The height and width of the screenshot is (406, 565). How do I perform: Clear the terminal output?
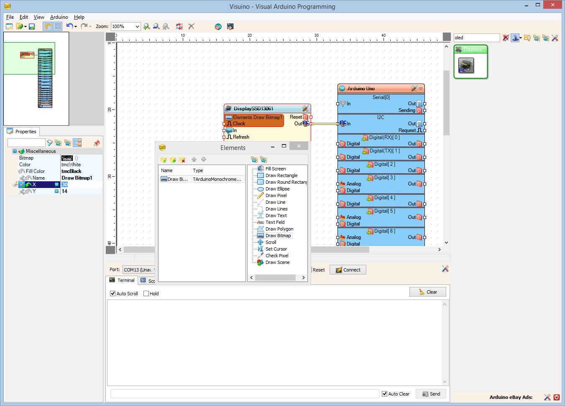pyautogui.click(x=427, y=292)
